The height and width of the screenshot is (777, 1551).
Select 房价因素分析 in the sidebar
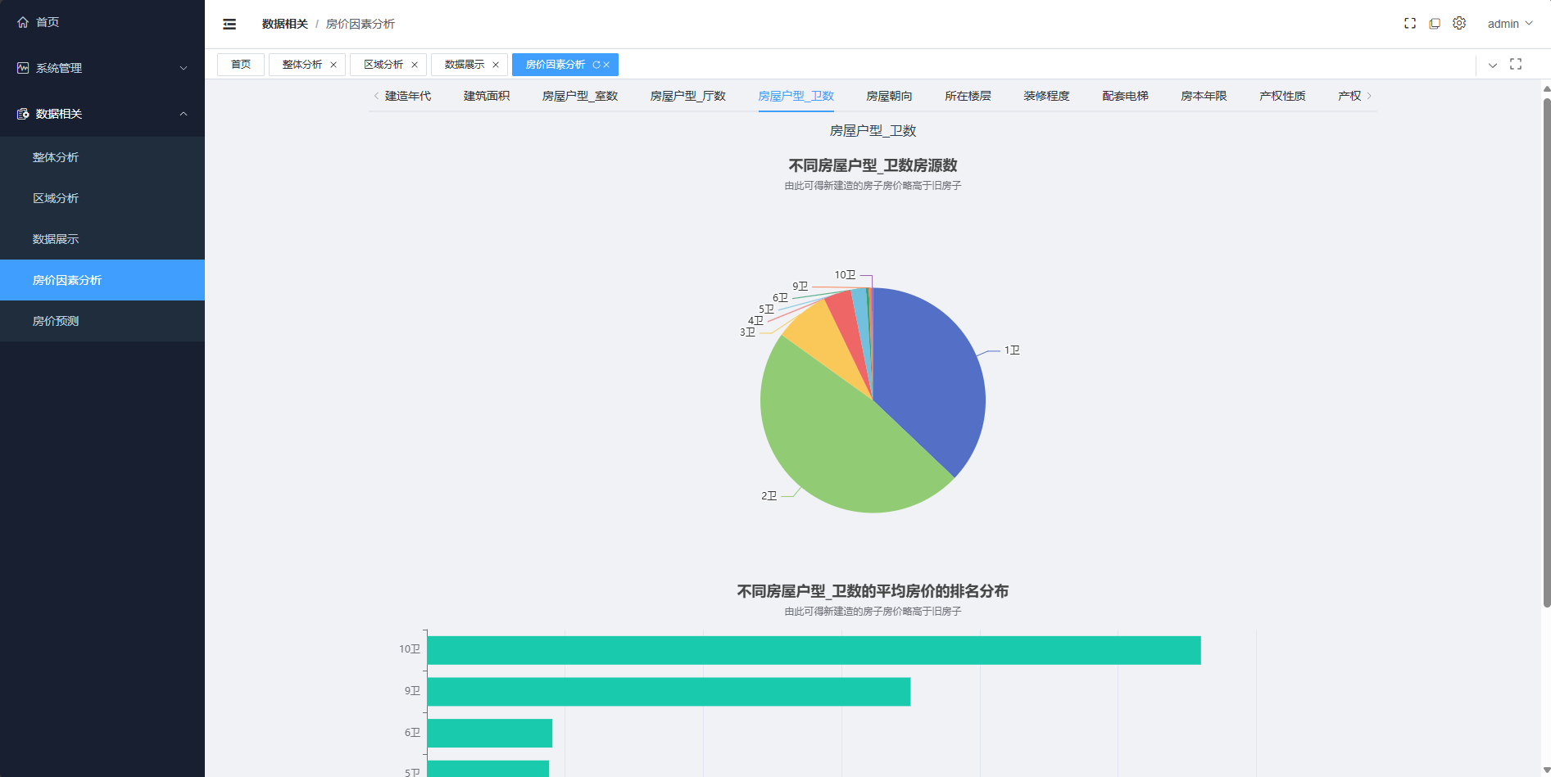coord(102,280)
